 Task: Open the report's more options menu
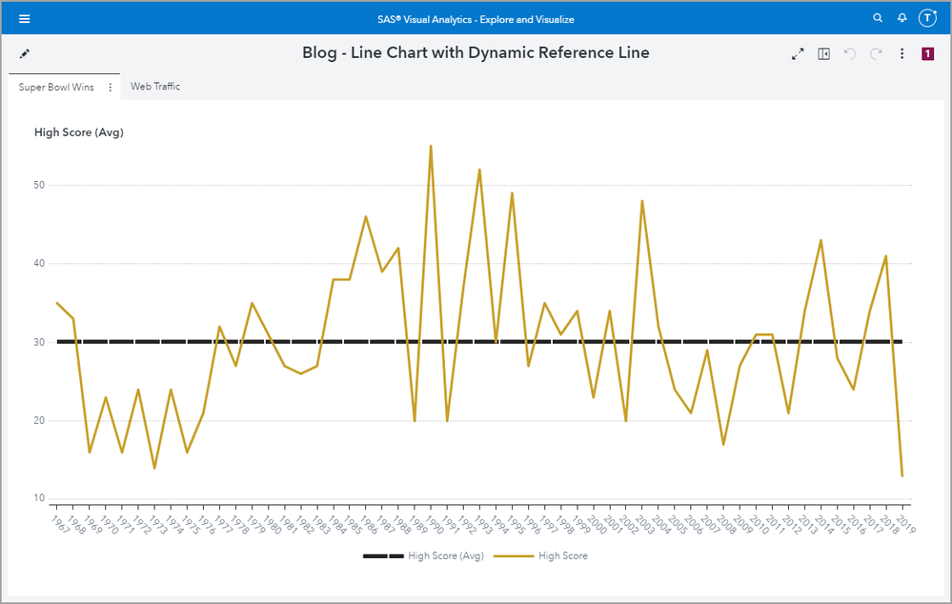coord(902,54)
